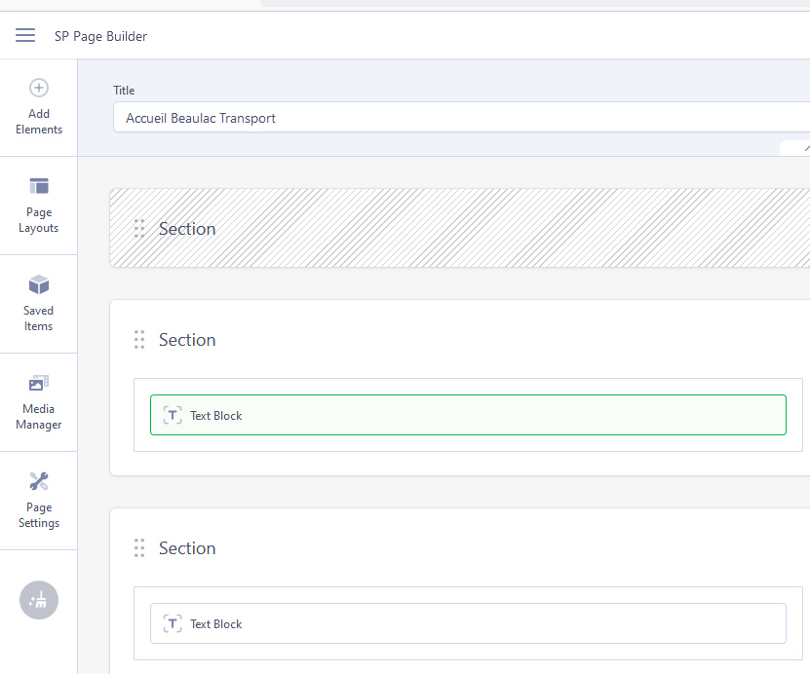Image resolution: width=810 pixels, height=674 pixels.
Task: Select the unhighlighted Text Block addon
Action: pyautogui.click(x=468, y=624)
